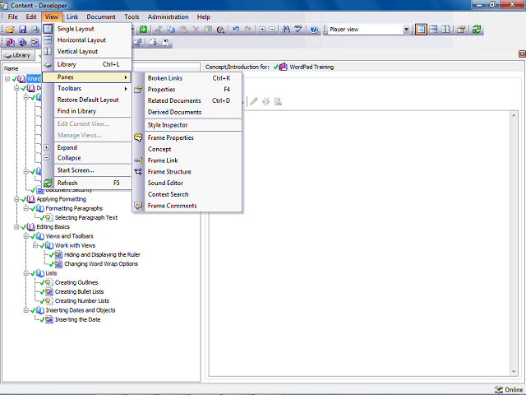Choose Properties in Panes submenu
The width and height of the screenshot is (526, 395).
pos(188,90)
